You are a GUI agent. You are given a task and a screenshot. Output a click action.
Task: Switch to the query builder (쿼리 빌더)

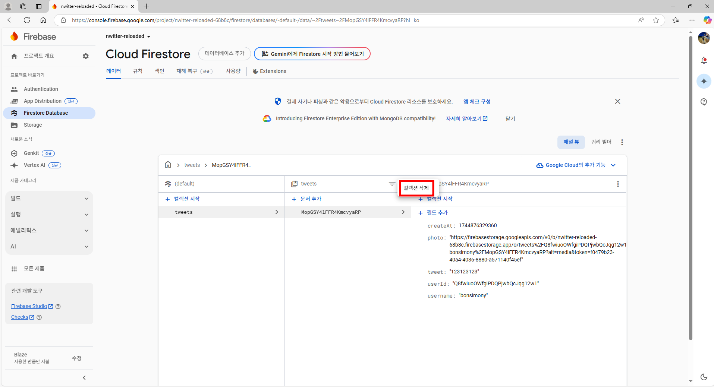click(x=601, y=142)
